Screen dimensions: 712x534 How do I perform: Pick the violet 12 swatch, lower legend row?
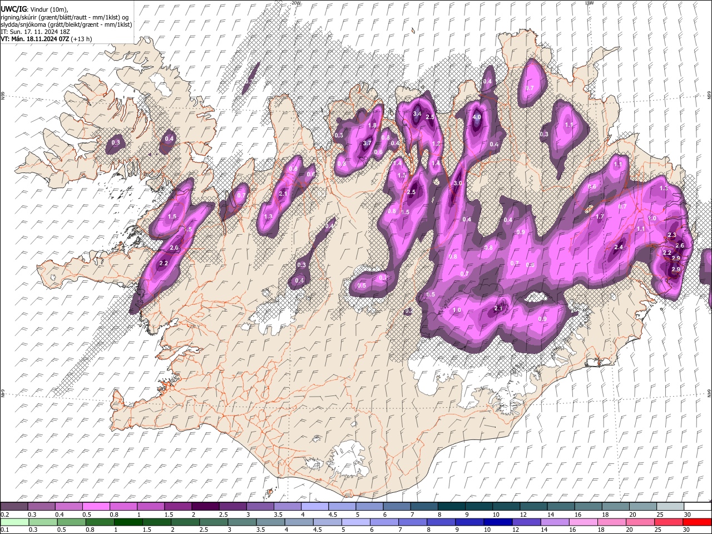pos(526,522)
